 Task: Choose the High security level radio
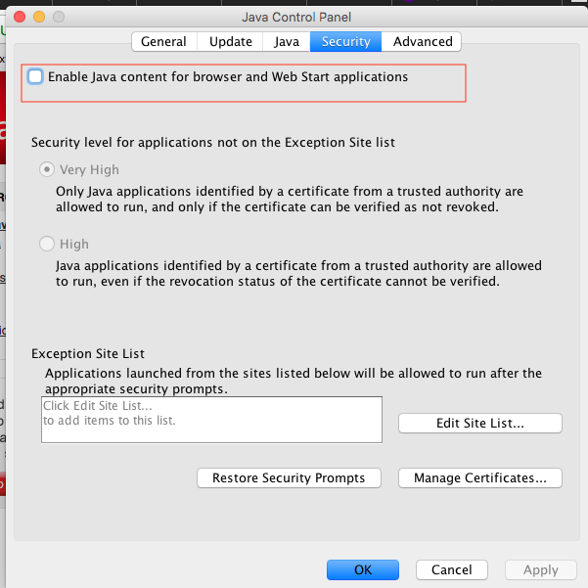47,244
